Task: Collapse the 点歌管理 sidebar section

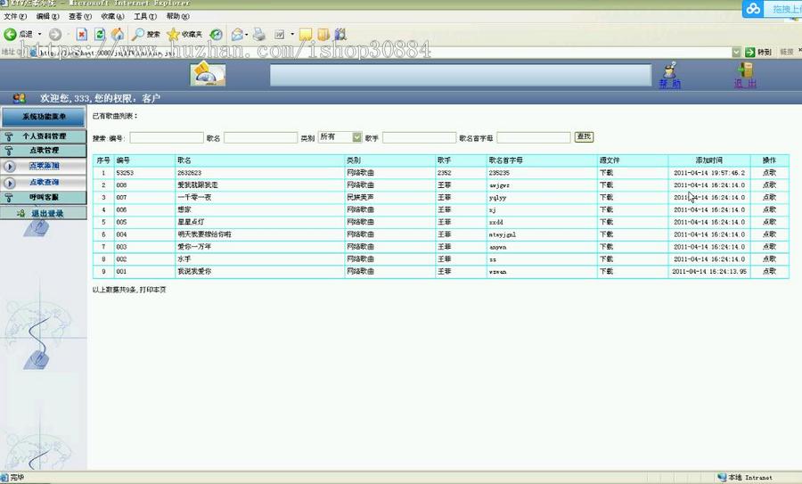Action: pyautogui.click(x=44, y=151)
